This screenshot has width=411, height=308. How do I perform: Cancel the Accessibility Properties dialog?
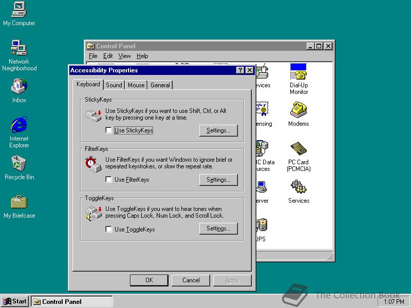point(191,280)
